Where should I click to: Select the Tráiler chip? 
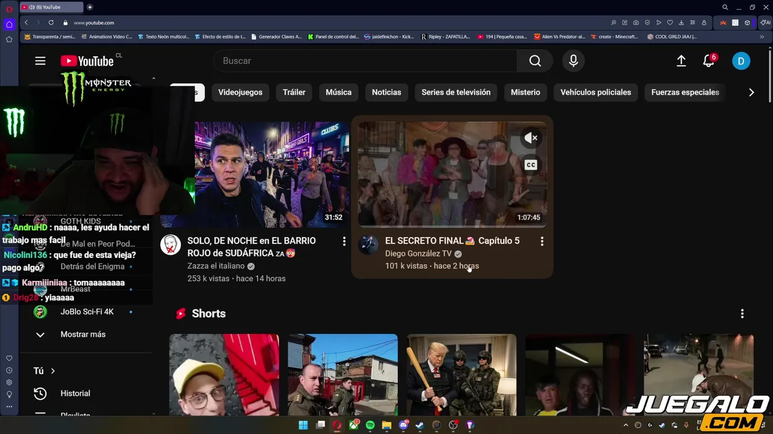click(x=294, y=92)
